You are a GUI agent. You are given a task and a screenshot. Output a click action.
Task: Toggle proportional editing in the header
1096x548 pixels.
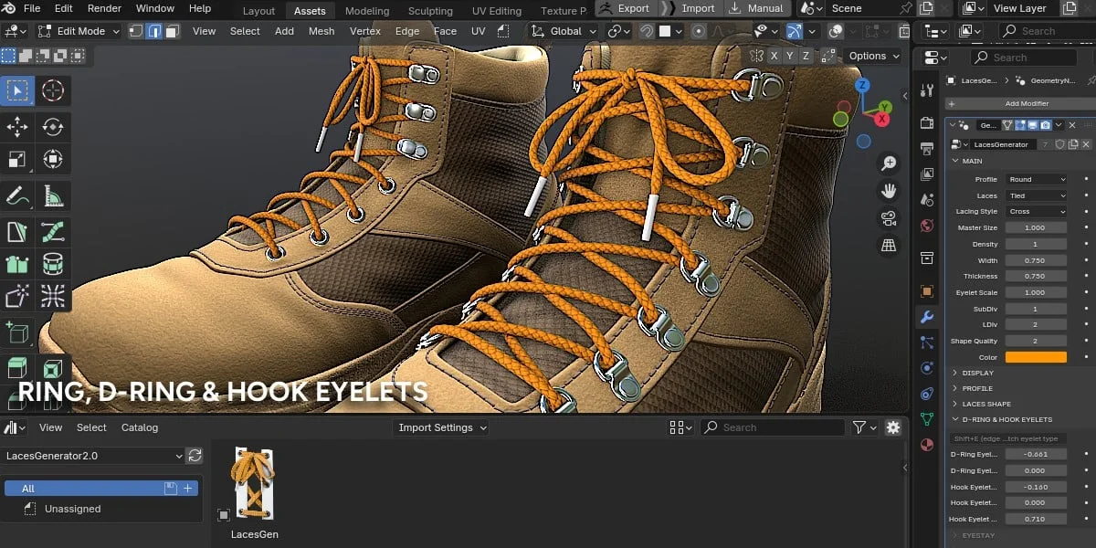(x=697, y=30)
